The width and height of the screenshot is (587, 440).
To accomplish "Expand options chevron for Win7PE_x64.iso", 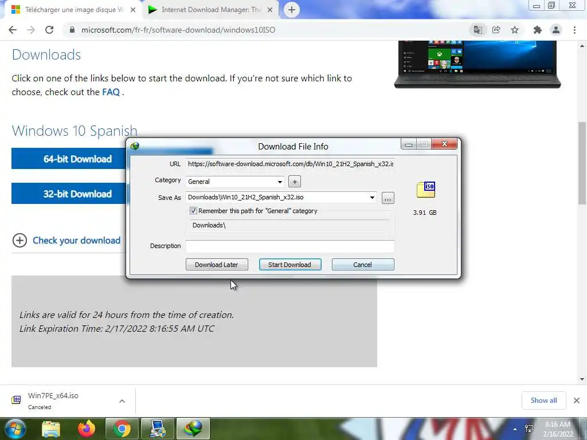I will point(122,401).
